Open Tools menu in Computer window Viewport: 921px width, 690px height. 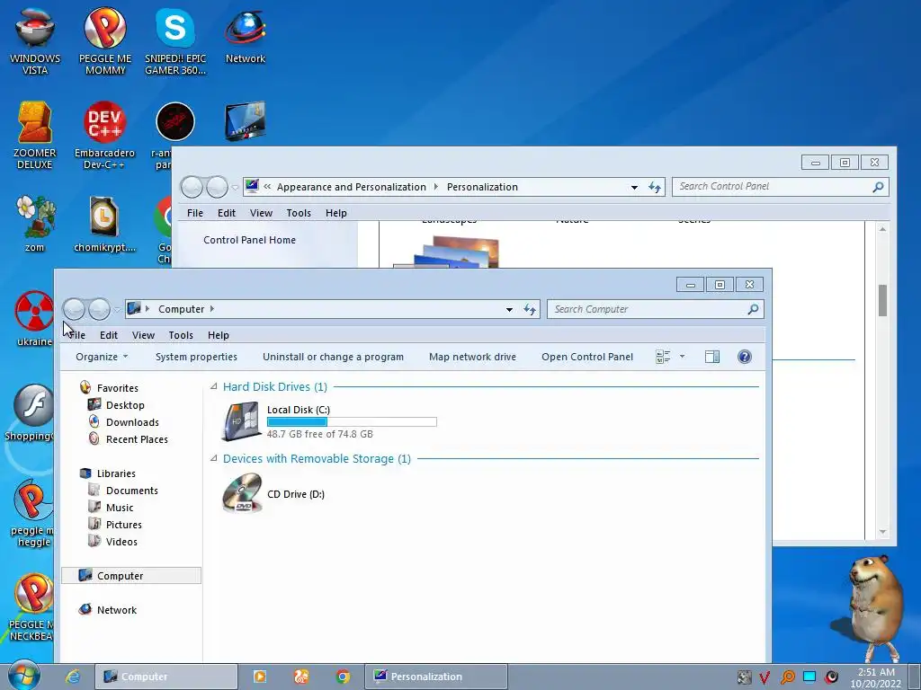pyautogui.click(x=181, y=335)
